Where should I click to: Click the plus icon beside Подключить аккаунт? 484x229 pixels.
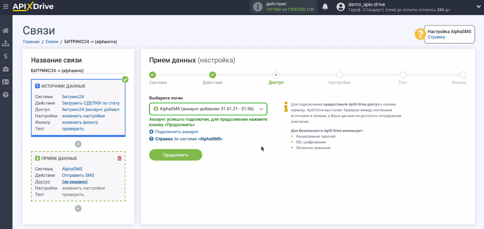151,132
